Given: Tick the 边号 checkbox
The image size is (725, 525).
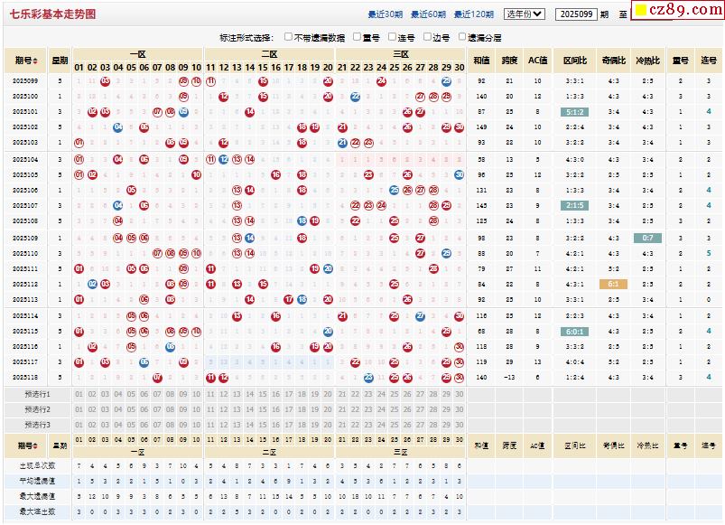Looking at the screenshot, I should point(427,37).
